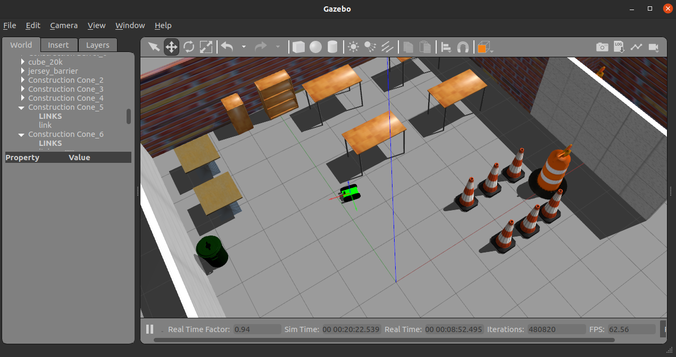The height and width of the screenshot is (357, 676).
Task: Redo the last undone action
Action: [x=261, y=47]
